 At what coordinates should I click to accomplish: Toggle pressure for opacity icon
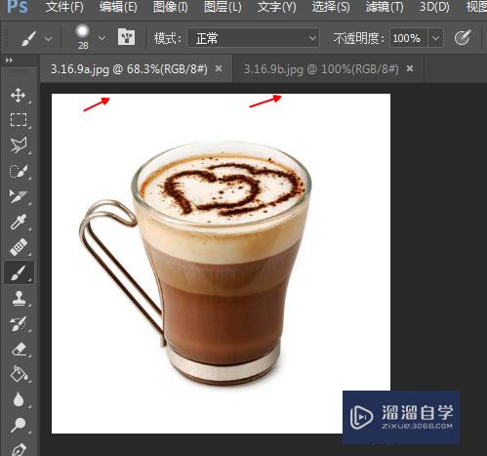tap(463, 38)
